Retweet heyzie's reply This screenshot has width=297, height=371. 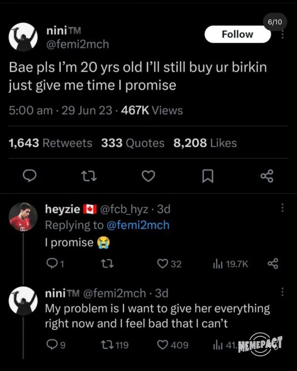point(105,263)
